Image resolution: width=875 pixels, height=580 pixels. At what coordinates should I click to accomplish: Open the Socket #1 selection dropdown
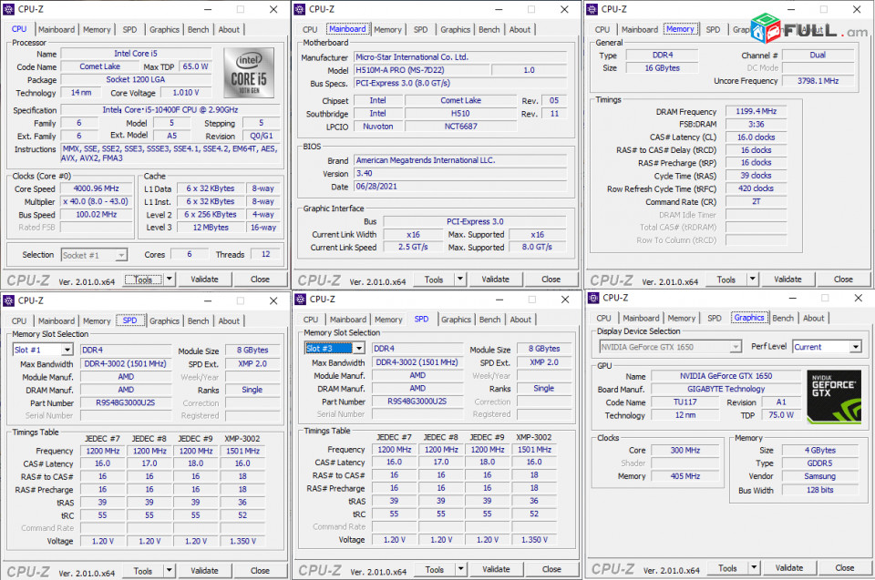[x=120, y=255]
